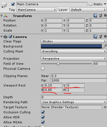Open Projection Perspective dropdown
107x127 pixels.
[x=74, y=59]
